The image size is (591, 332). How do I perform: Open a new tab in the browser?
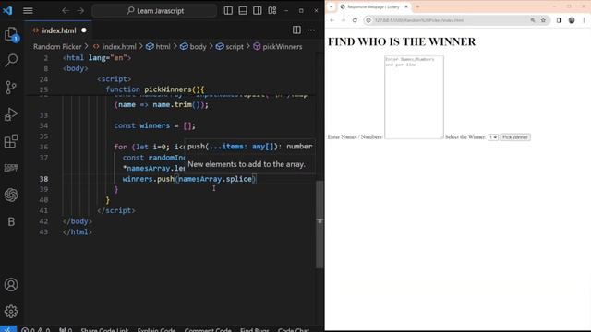pyautogui.click(x=417, y=6)
